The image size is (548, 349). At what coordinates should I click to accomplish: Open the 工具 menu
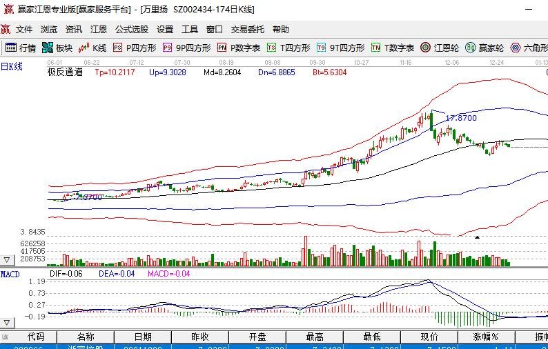[x=190, y=30]
